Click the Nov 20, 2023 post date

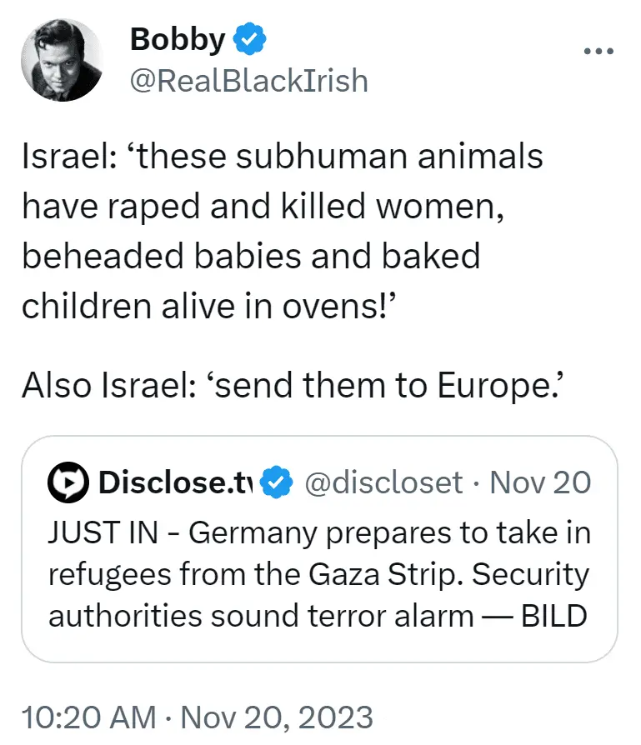[x=278, y=717]
